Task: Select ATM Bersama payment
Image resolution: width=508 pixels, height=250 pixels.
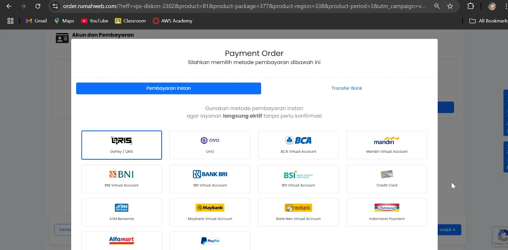Action: click(x=122, y=212)
